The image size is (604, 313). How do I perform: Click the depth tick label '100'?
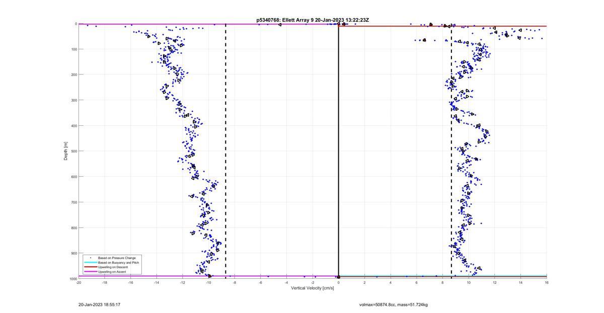73,49
